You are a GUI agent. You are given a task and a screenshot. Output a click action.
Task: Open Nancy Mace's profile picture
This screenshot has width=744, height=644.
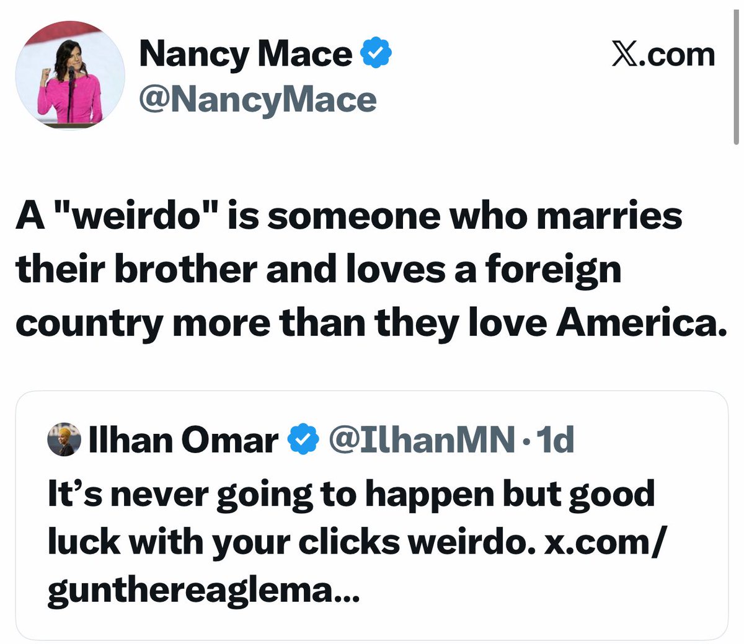pyautogui.click(x=69, y=76)
